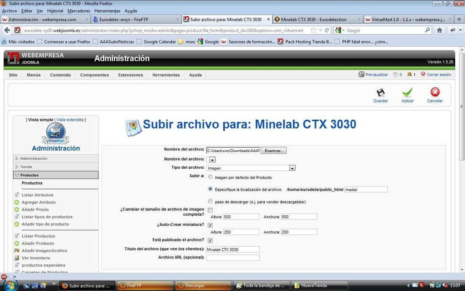Viewport: 465px width, 291px height.
Task: Open NuevaTienda from the taskbar
Action: pyautogui.click(x=320, y=286)
